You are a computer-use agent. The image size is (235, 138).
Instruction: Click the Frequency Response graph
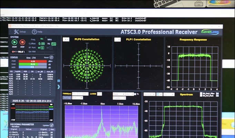[195, 67]
